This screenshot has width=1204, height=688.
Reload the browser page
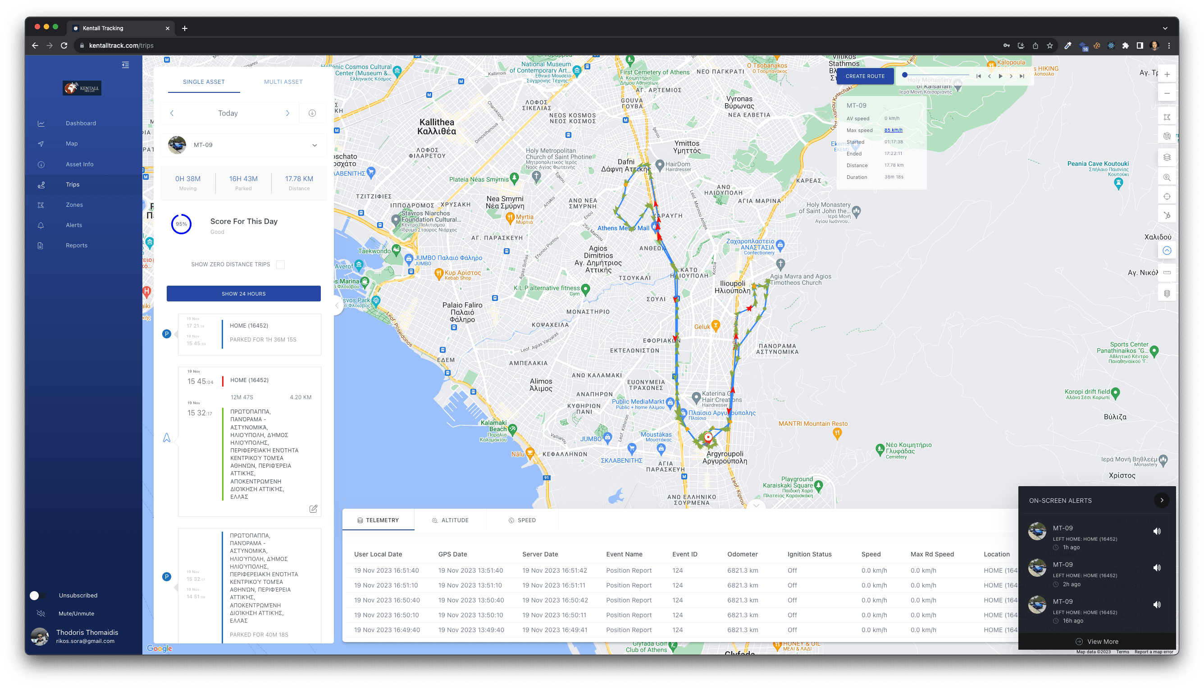click(x=64, y=46)
